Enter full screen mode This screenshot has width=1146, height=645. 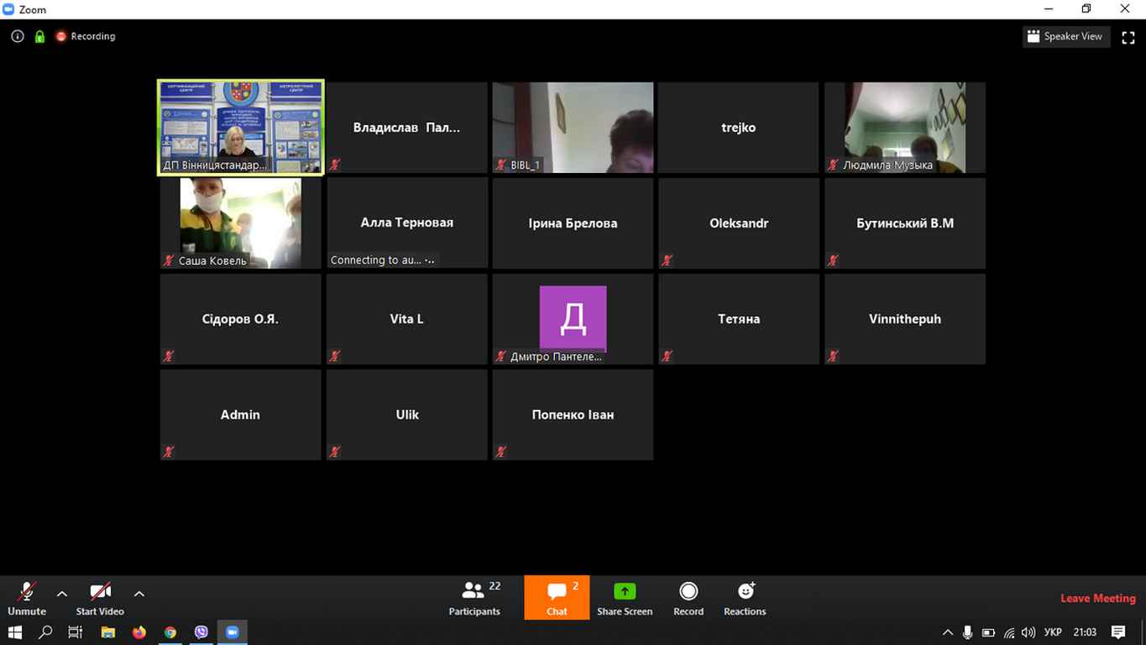tap(1128, 37)
